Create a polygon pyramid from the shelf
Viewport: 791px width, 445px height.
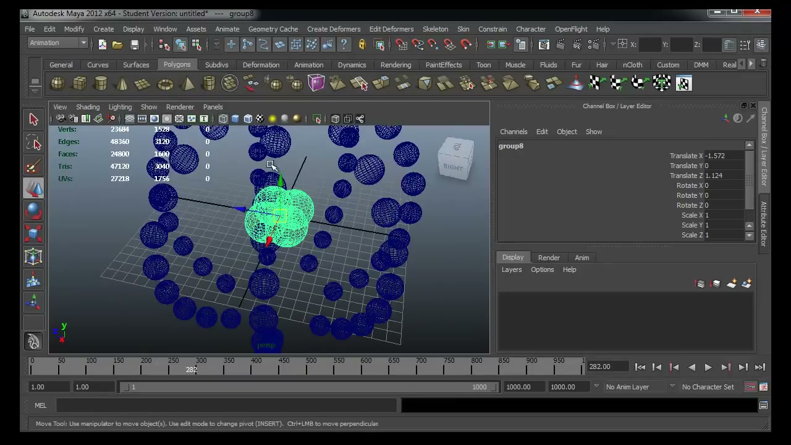(x=187, y=83)
